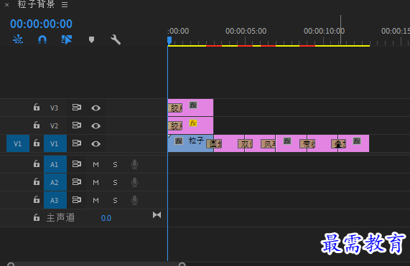Toggle sync lock for track V3
Image resolution: width=410 pixels, height=266 pixels.
(x=77, y=108)
